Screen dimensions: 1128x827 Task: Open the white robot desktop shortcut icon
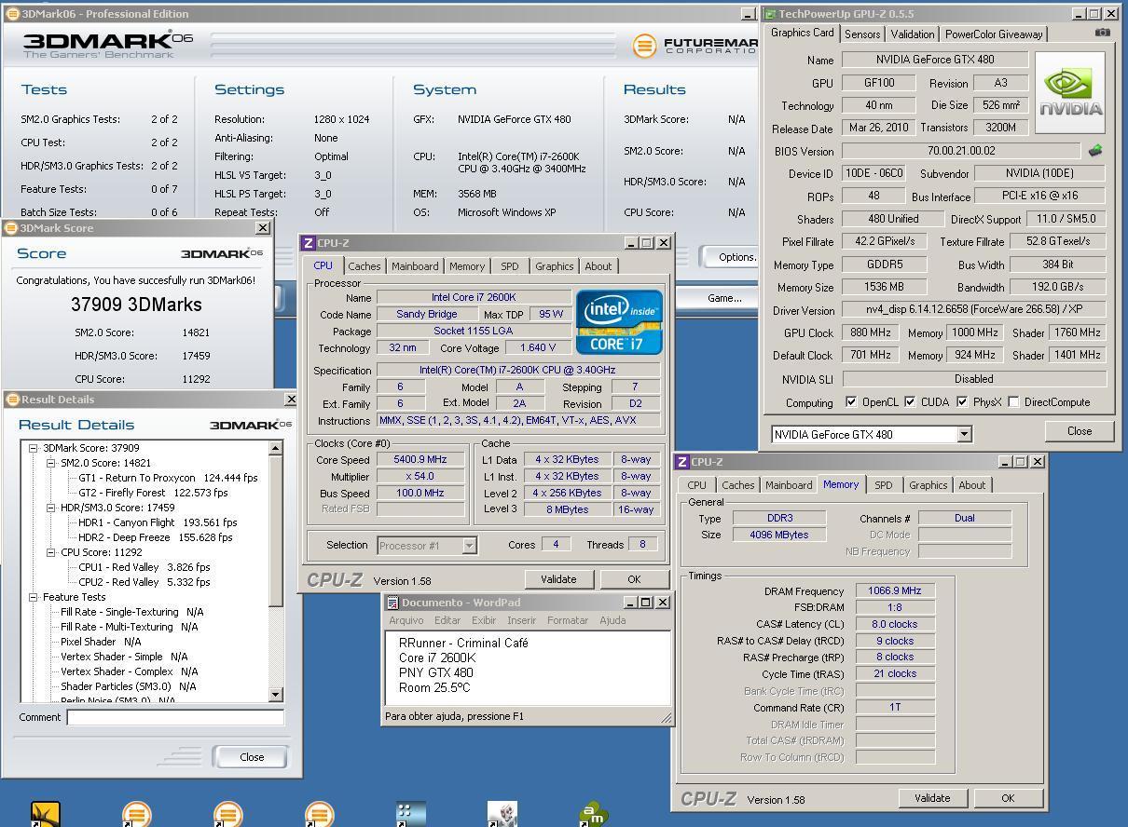pos(502,814)
